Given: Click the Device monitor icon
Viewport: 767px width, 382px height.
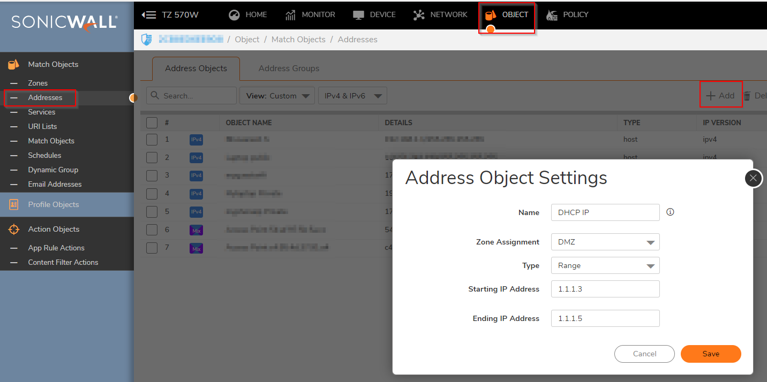Looking at the screenshot, I should (x=358, y=15).
